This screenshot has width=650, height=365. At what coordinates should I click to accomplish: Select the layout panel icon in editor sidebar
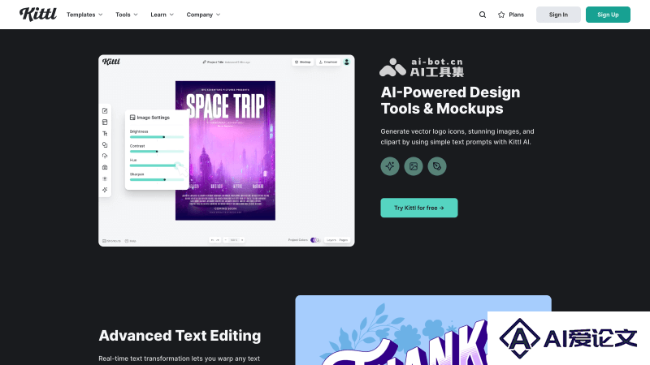coord(105,122)
